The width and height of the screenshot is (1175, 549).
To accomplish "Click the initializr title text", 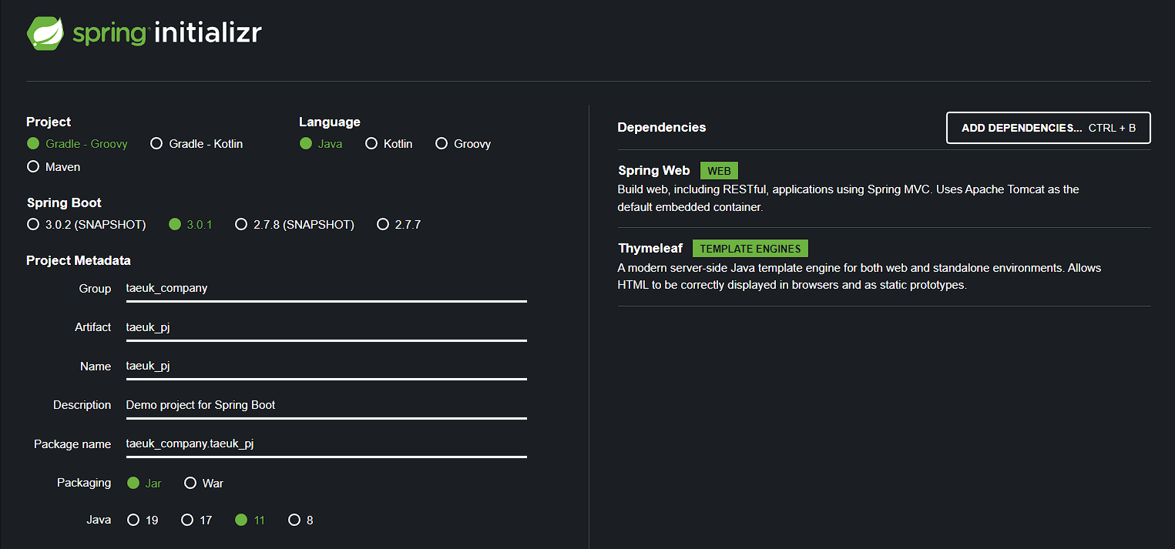I will (x=208, y=33).
